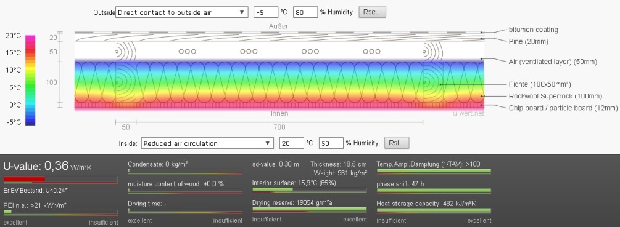620x227 pixels.
Task: Select the Air ventilated layer label
Action: (x=553, y=62)
